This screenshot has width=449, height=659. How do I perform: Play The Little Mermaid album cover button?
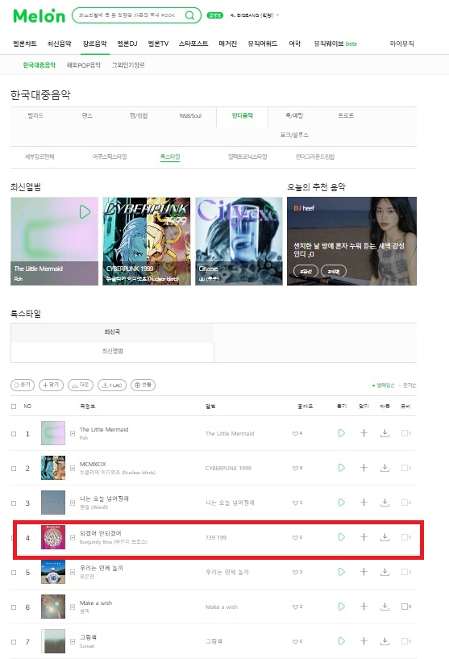point(85,211)
